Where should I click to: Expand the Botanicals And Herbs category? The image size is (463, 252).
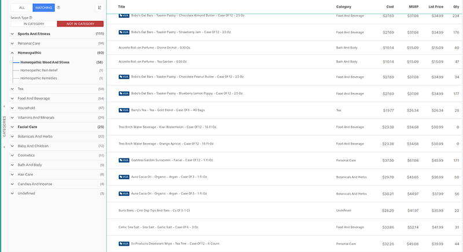click(12, 136)
